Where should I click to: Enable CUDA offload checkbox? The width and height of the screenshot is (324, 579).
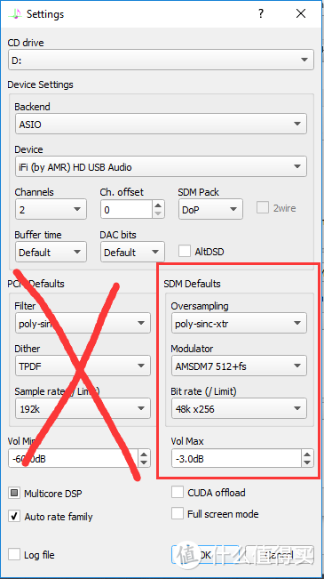pos(178,492)
